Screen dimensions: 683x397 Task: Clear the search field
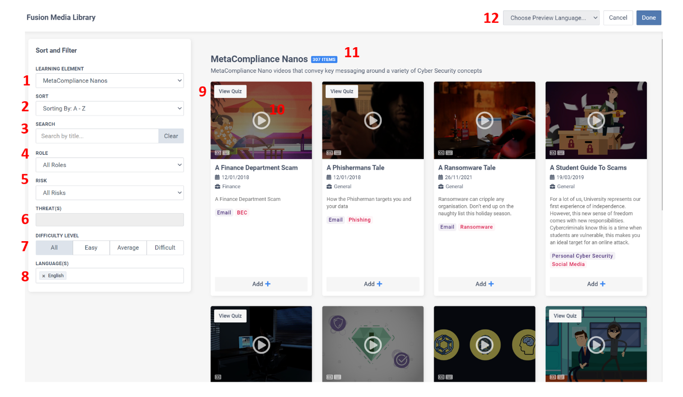pyautogui.click(x=171, y=136)
